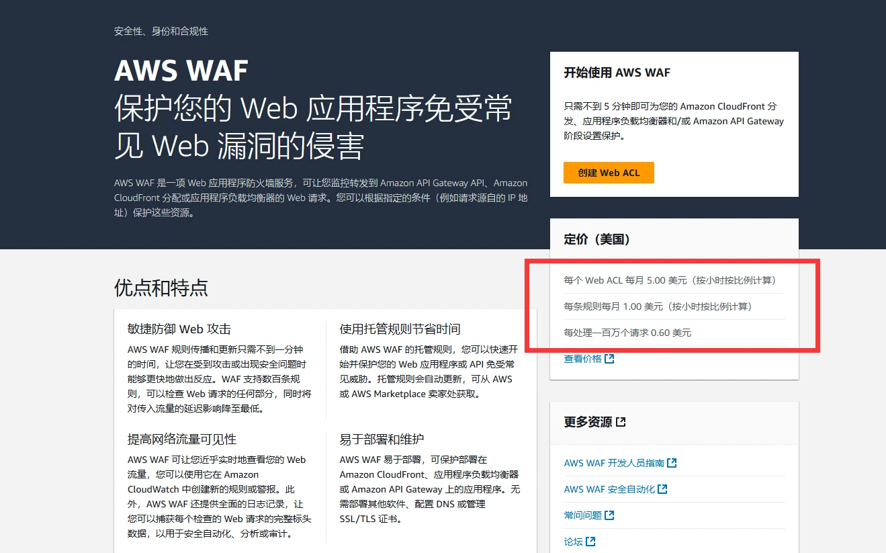The height and width of the screenshot is (553, 886).
Task: Click the external link icon beside 论坛
Action: [590, 542]
